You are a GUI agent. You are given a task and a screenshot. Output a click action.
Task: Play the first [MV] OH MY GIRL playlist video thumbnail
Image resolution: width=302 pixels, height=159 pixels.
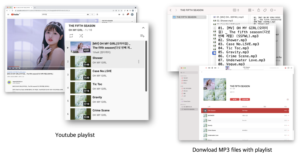(81, 47)
